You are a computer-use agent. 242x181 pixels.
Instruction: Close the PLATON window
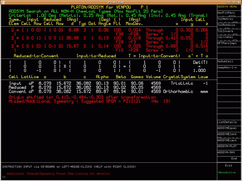239,2
